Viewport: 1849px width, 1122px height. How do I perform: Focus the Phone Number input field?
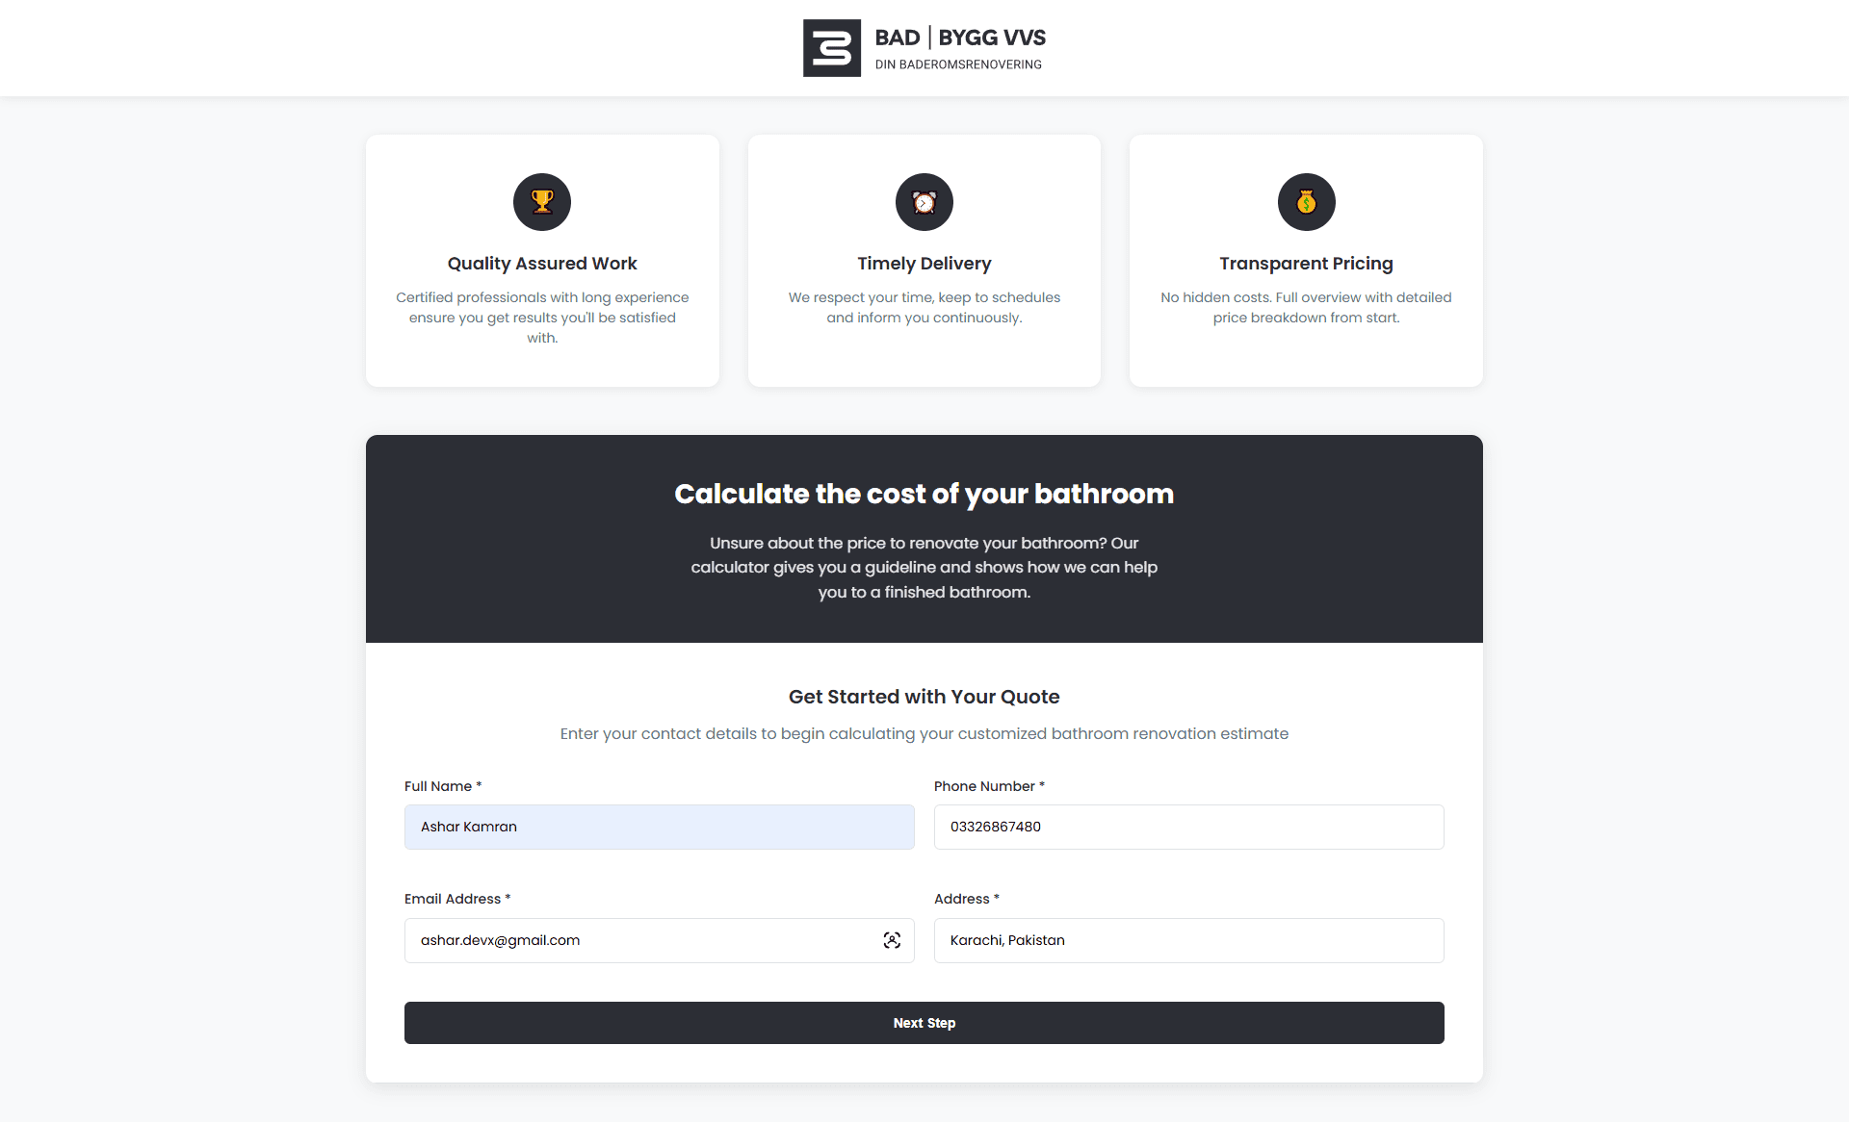[x=1189, y=827]
